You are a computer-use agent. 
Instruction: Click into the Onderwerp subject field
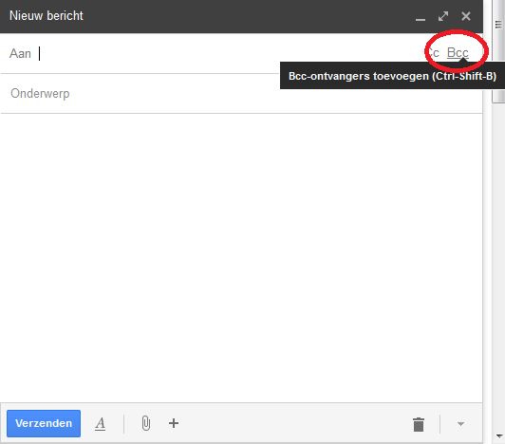coord(241,93)
